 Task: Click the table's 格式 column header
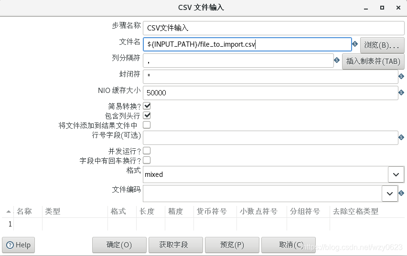tap(122, 212)
